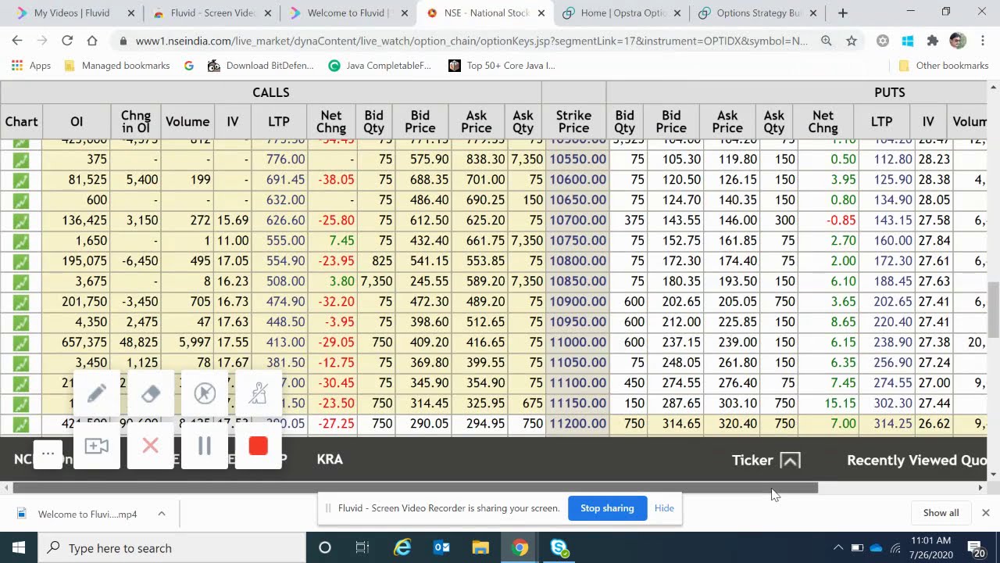Viewport: 1000px width, 563px height.
Task: Open chart icon for the 11000.00 strike row
Action: click(x=21, y=342)
